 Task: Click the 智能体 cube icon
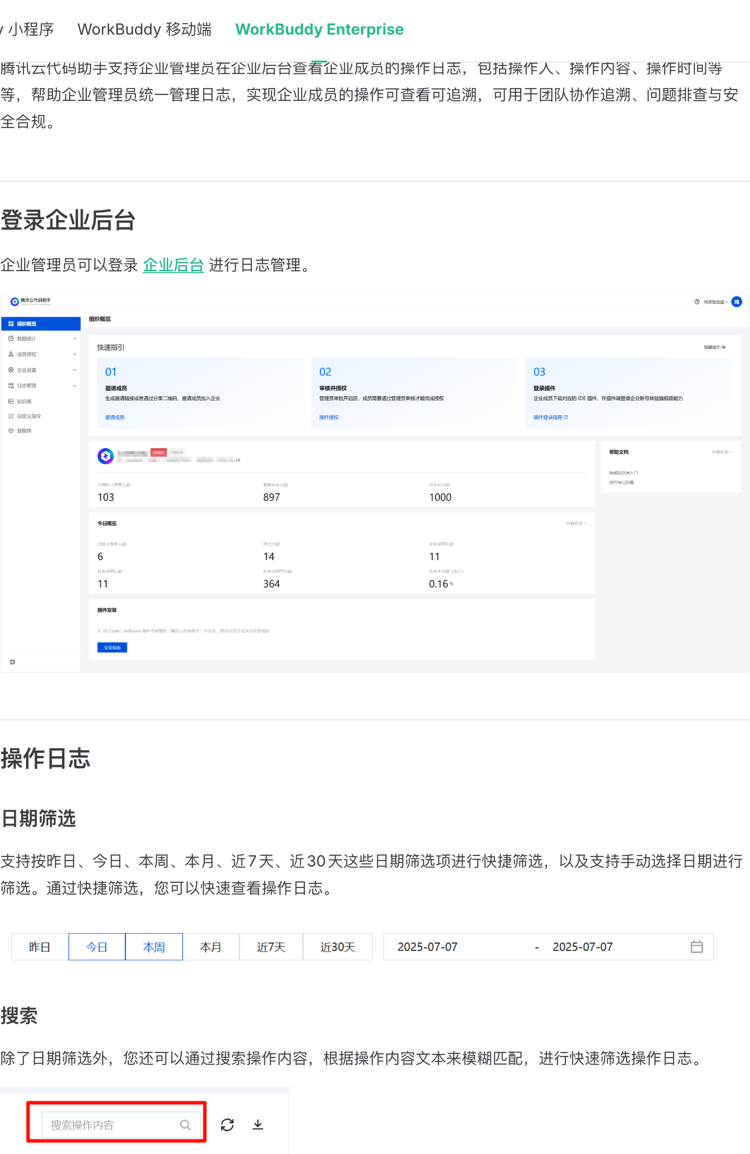click(x=11, y=430)
